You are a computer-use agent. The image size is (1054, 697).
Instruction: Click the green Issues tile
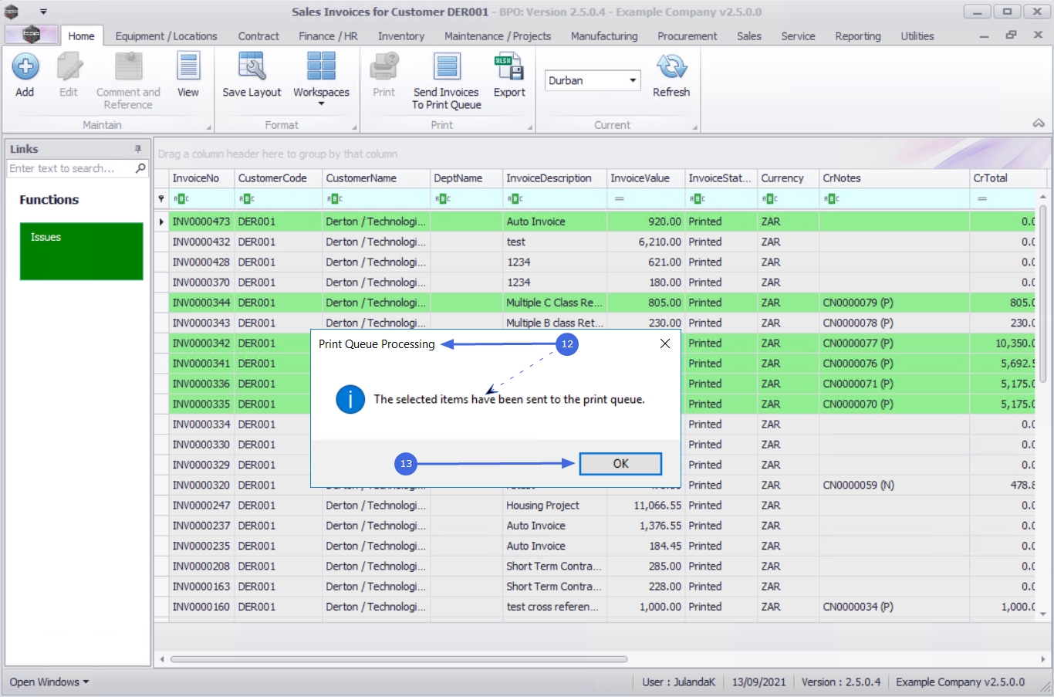pos(81,251)
